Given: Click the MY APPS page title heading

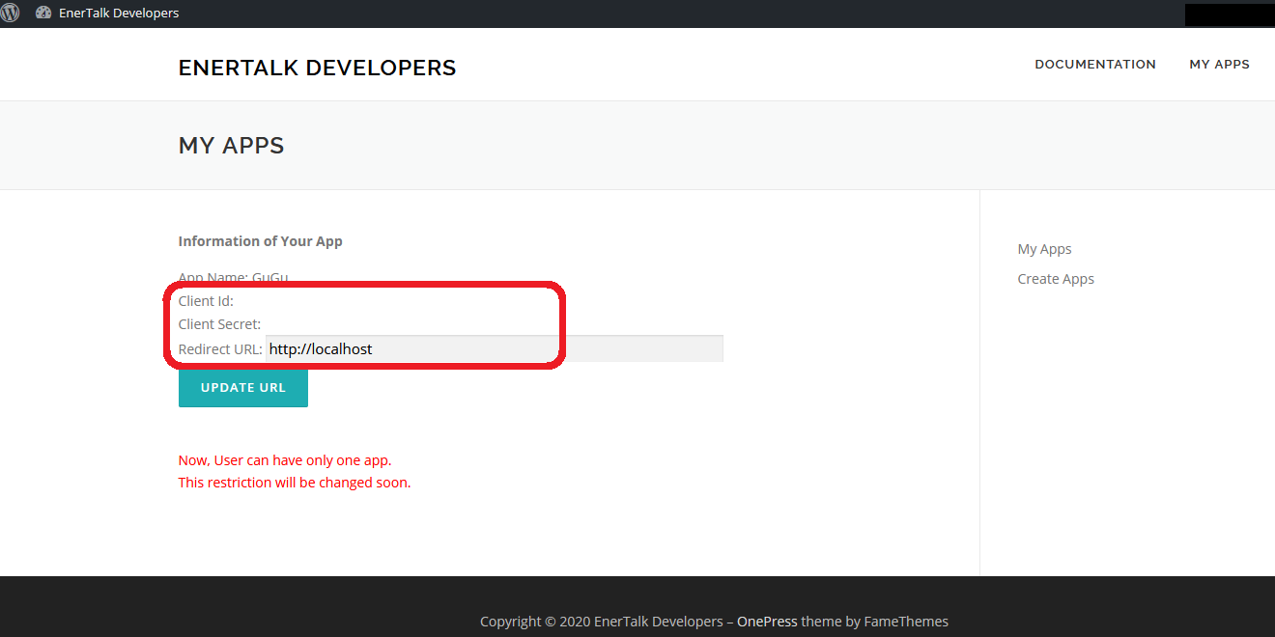Looking at the screenshot, I should pos(232,146).
